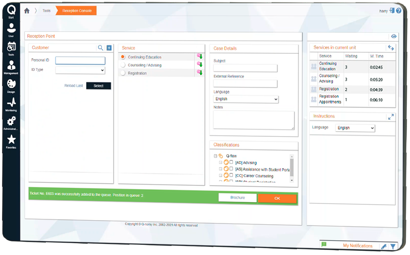Click the Reload Last link
Viewport: 410px width, 255px height.
click(x=74, y=86)
